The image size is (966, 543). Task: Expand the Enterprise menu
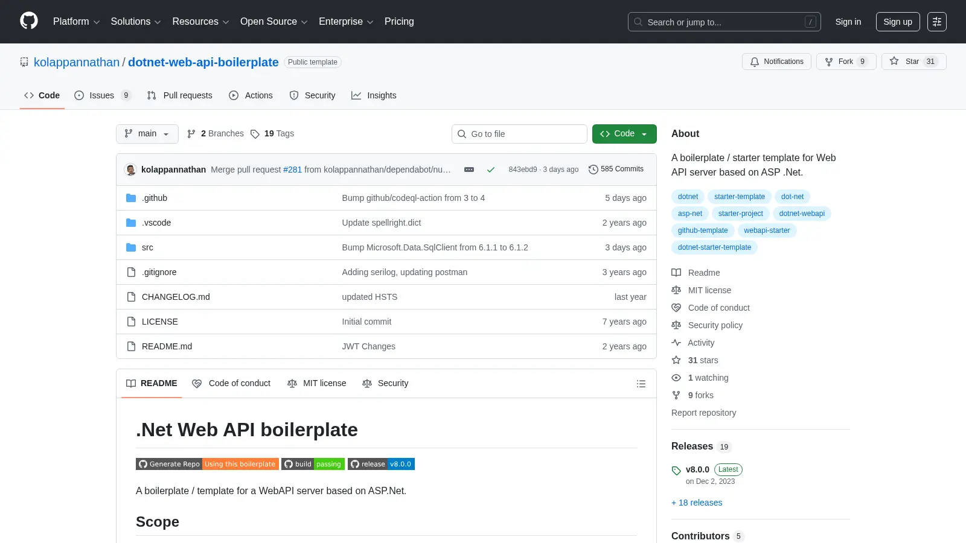pyautogui.click(x=346, y=22)
